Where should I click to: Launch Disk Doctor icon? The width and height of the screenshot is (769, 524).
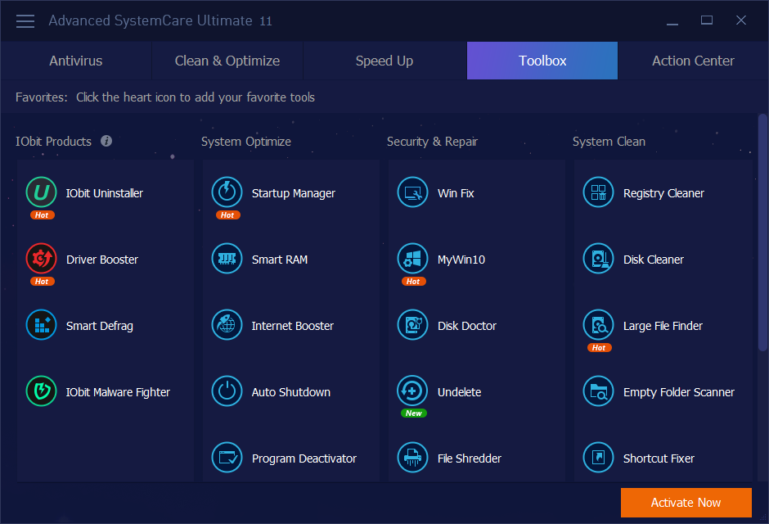point(412,325)
